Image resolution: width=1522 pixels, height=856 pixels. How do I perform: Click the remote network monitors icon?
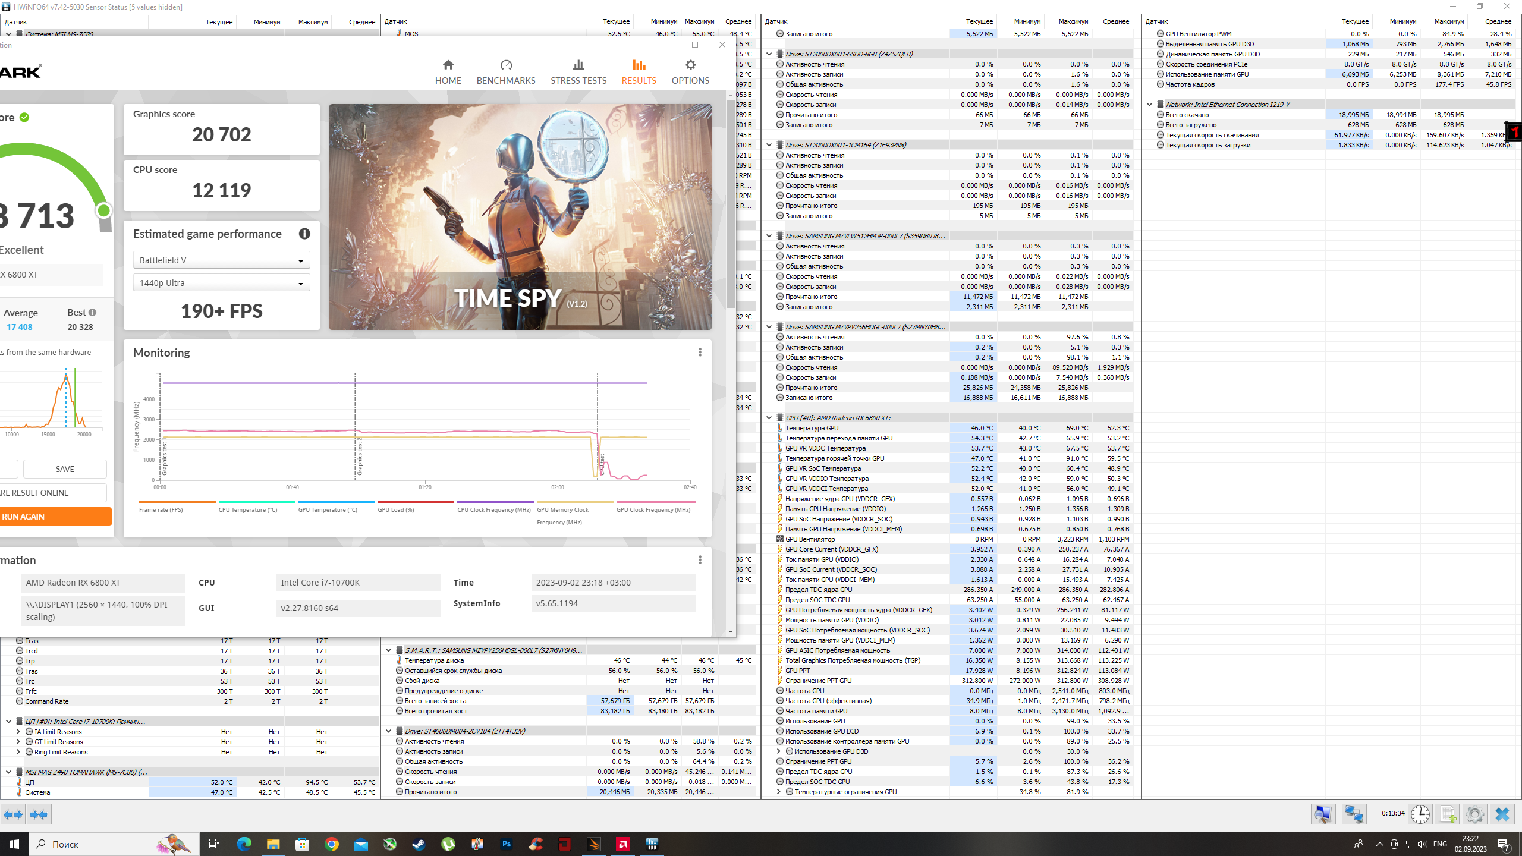[x=1354, y=814]
